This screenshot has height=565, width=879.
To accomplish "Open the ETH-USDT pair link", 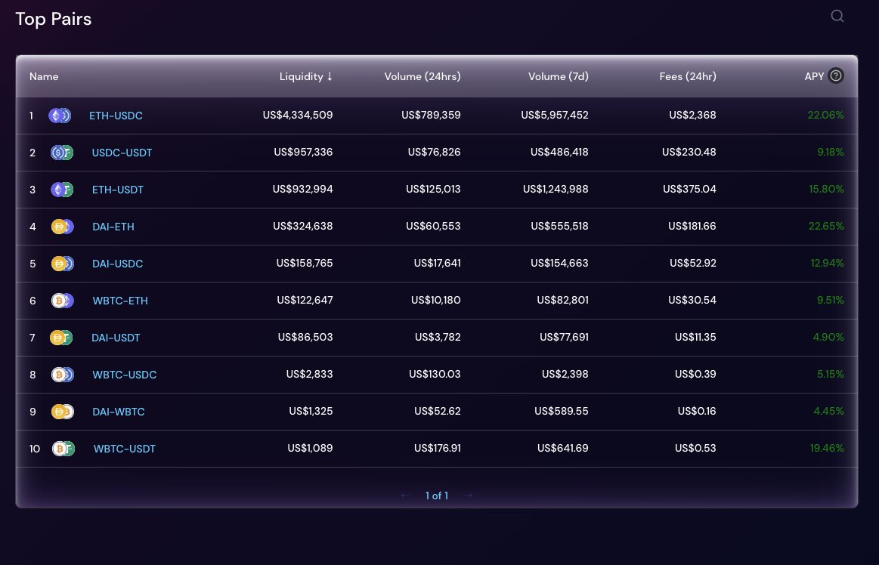I will tap(117, 190).
